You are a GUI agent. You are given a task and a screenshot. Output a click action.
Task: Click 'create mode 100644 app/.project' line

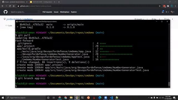pos(40,65)
